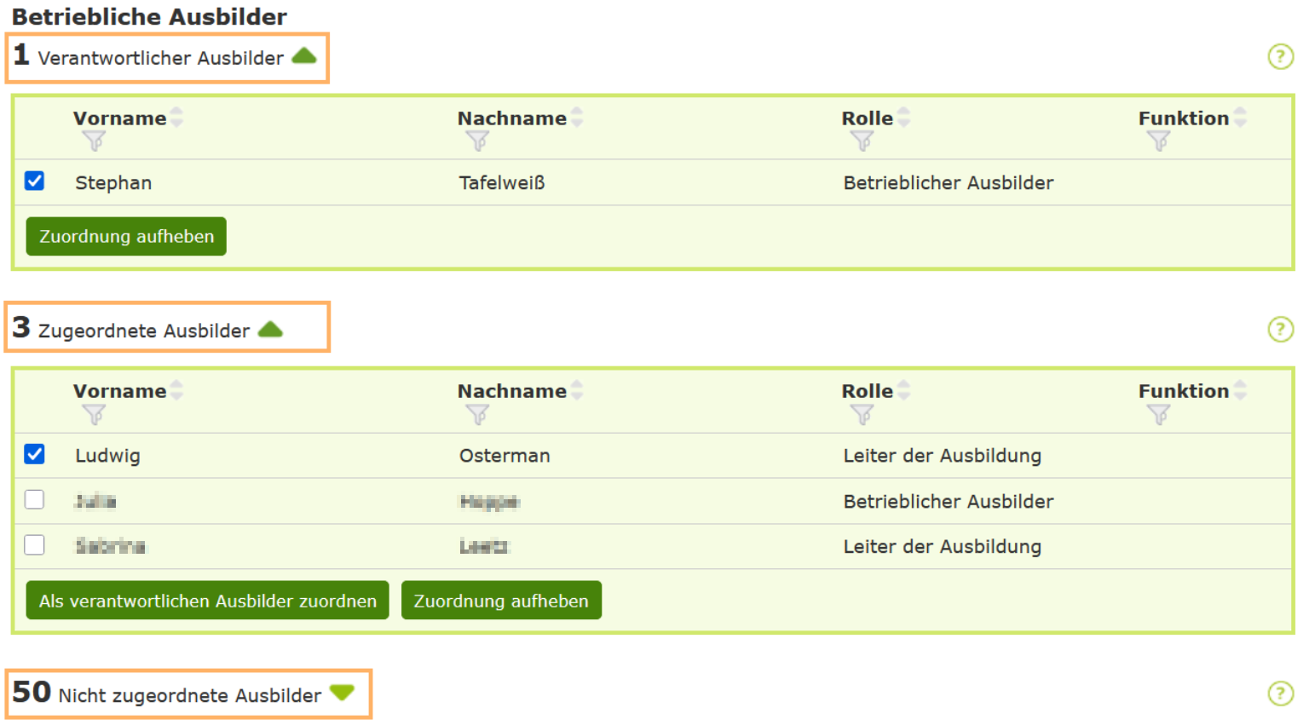Sort the Vorname column in responsible trainer table
Image resolution: width=1309 pixels, height=725 pixels.
176,118
